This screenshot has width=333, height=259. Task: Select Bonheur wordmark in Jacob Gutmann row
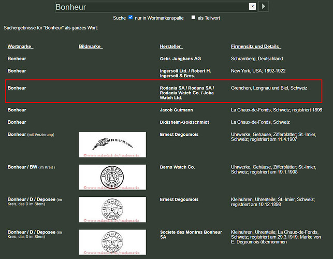tap(17, 110)
